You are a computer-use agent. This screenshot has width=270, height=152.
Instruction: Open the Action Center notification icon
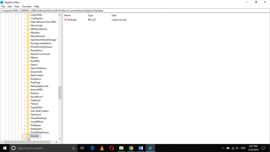click(263, 148)
